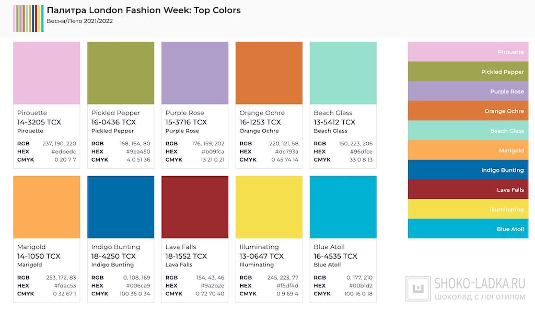The image size is (535, 311).
Task: Click Pirouette bar in the side palette
Action: [x=468, y=52]
